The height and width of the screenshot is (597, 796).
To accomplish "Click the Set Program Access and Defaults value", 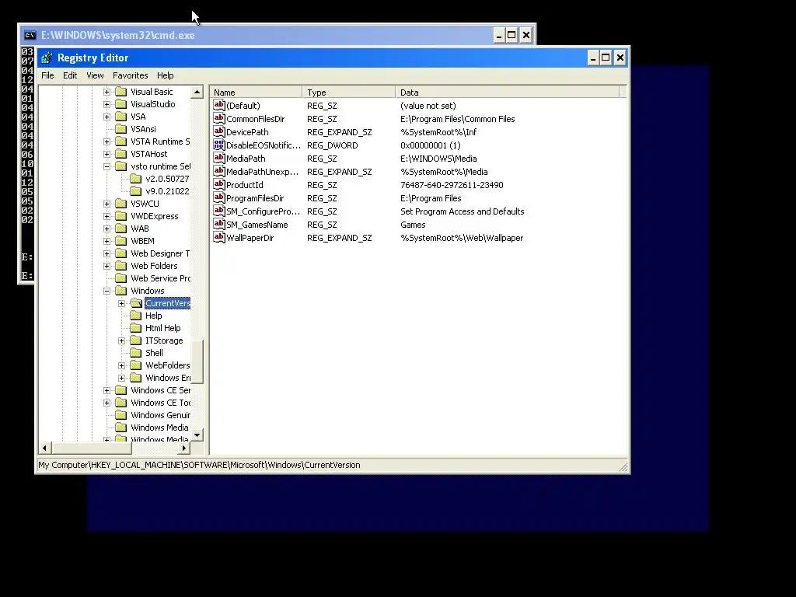I will tap(462, 211).
